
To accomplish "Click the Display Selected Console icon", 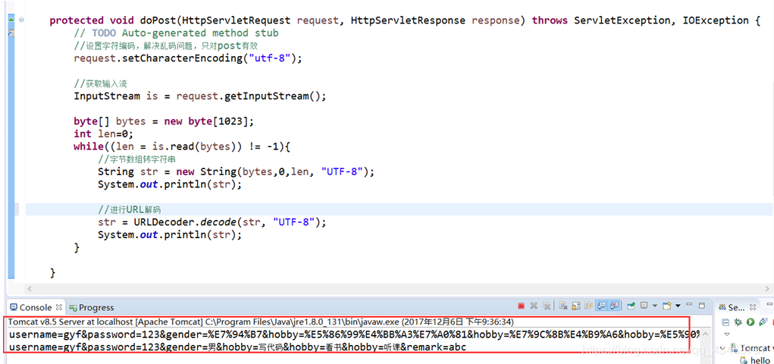I will [644, 305].
